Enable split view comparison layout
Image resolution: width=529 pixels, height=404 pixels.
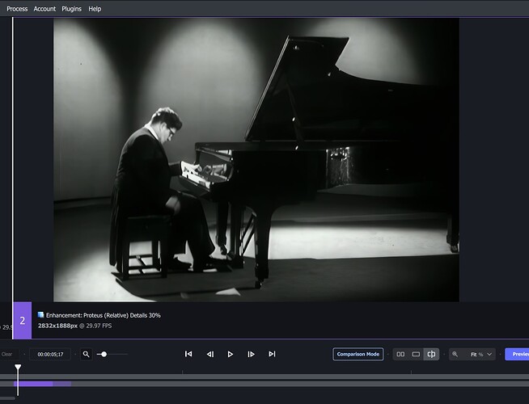coord(432,354)
